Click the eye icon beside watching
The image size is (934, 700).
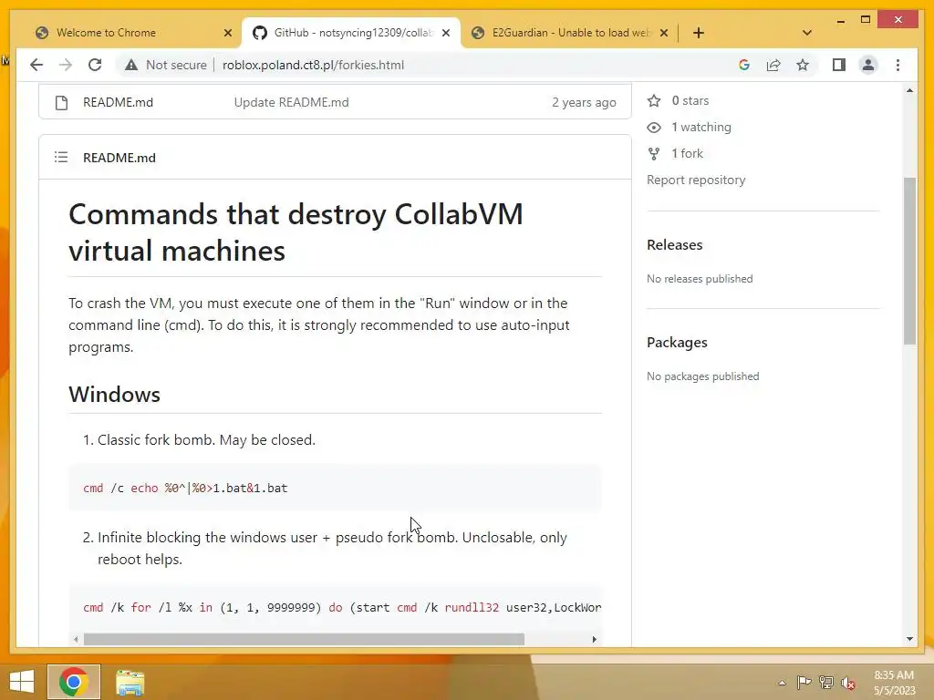click(654, 128)
